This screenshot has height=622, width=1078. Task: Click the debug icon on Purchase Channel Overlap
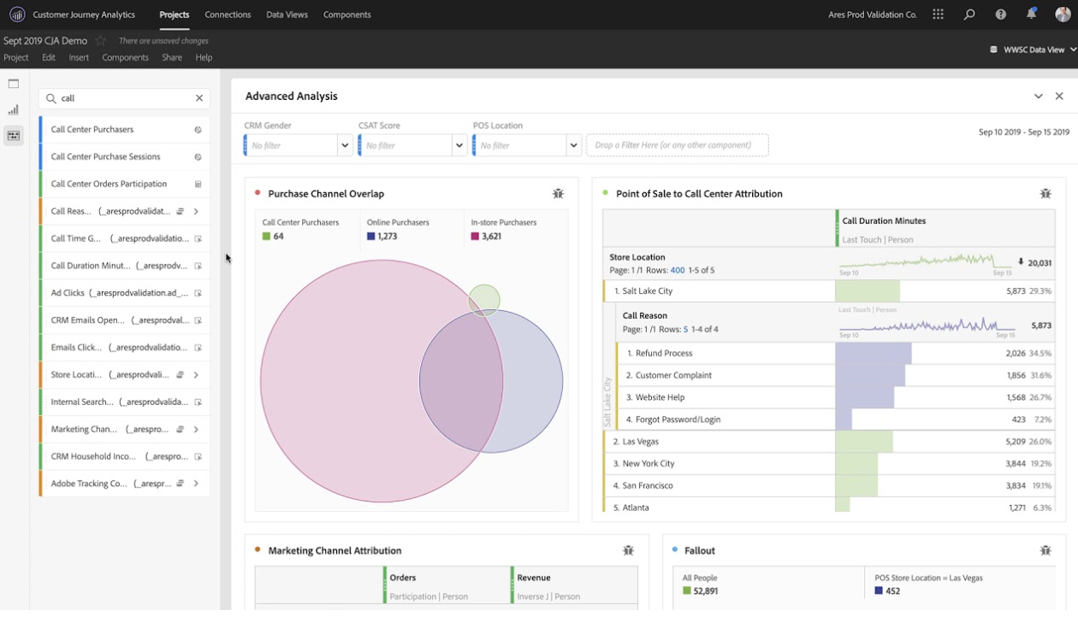558,194
